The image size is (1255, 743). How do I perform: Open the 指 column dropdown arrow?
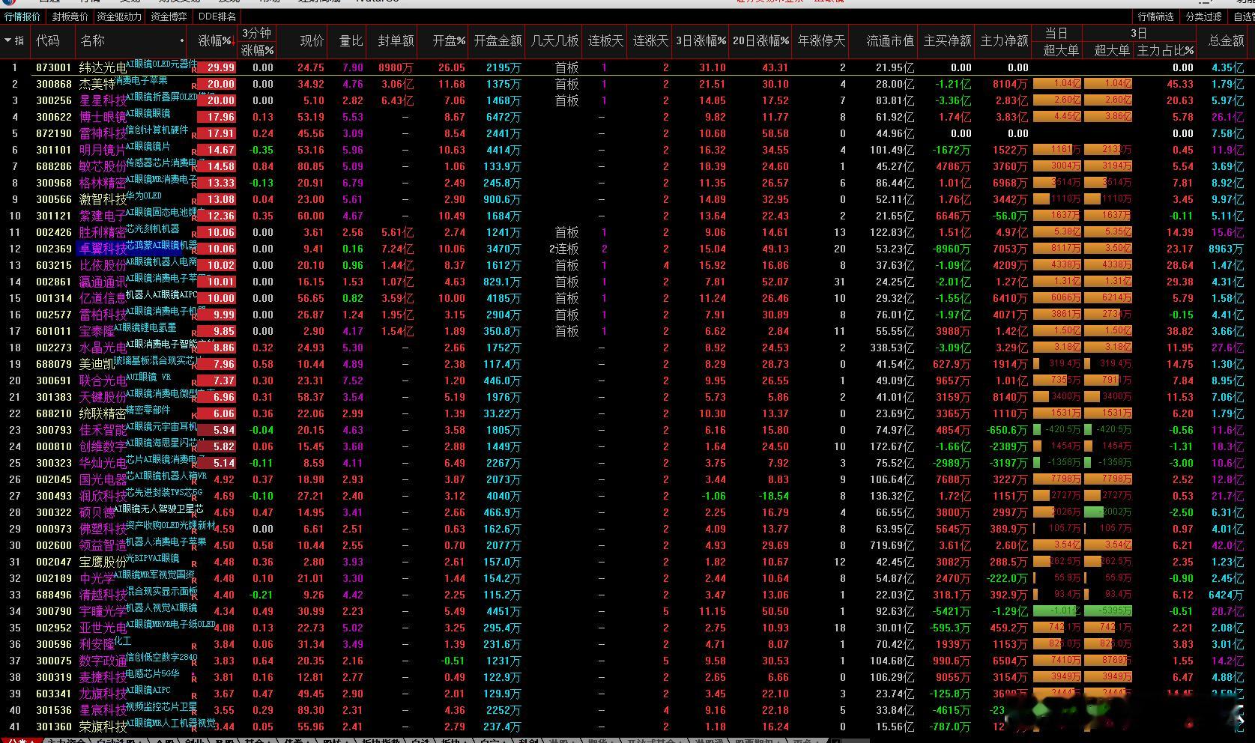coord(7,40)
